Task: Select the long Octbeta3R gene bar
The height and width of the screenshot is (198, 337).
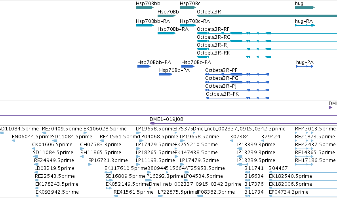Action: 267,16
